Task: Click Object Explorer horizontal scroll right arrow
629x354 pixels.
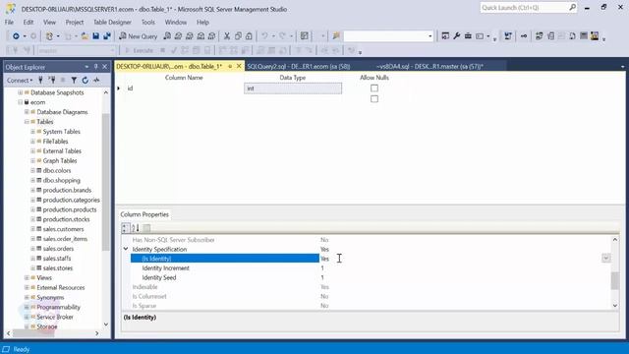Action: coord(97,333)
